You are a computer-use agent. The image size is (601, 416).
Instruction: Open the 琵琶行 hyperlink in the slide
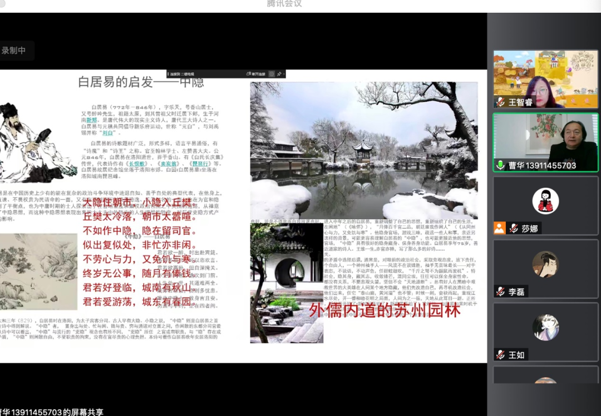pyautogui.click(x=200, y=164)
